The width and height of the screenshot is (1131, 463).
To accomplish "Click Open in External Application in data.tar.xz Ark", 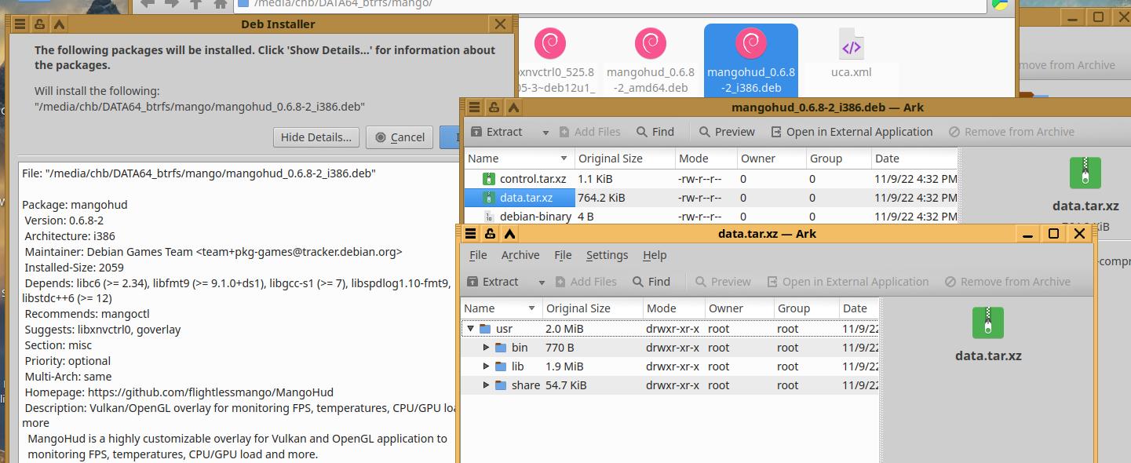I will coord(848,282).
